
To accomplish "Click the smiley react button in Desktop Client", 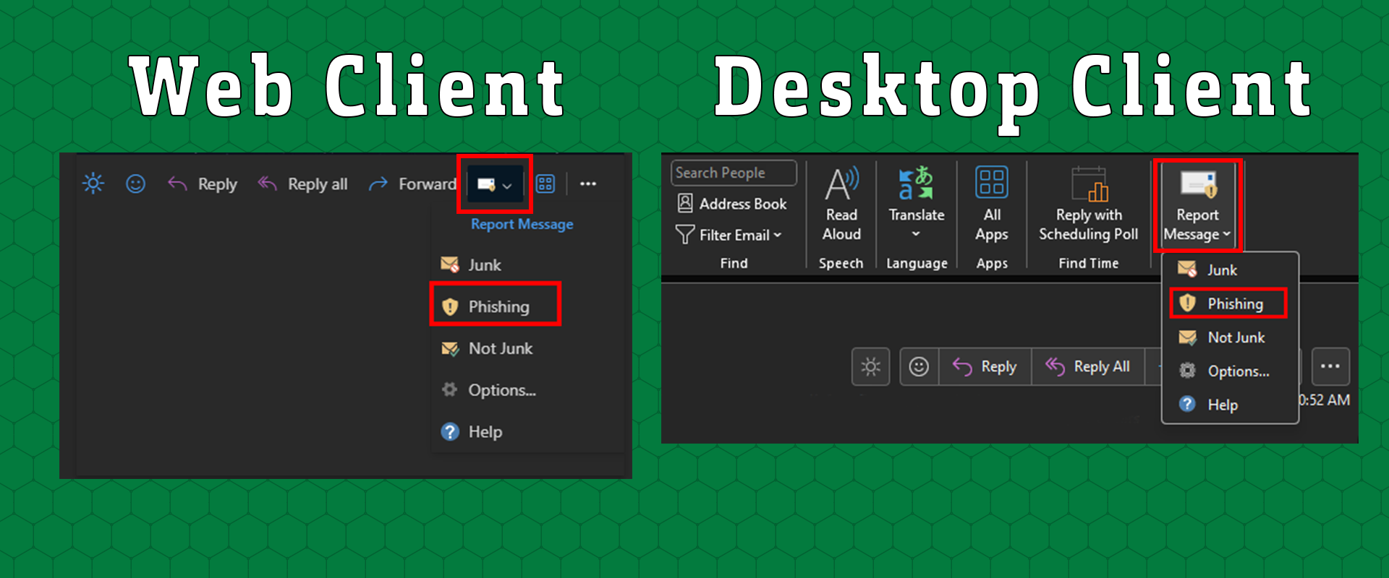I will tap(919, 367).
